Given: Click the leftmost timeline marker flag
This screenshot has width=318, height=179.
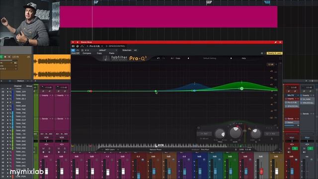Looking at the screenshot, I should pyautogui.click(x=96, y=2).
